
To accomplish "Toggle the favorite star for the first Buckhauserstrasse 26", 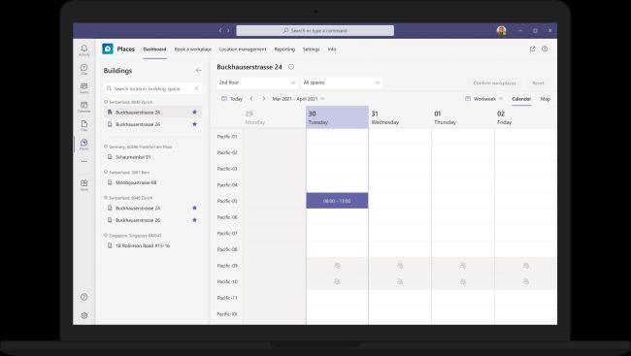I will pyautogui.click(x=195, y=124).
